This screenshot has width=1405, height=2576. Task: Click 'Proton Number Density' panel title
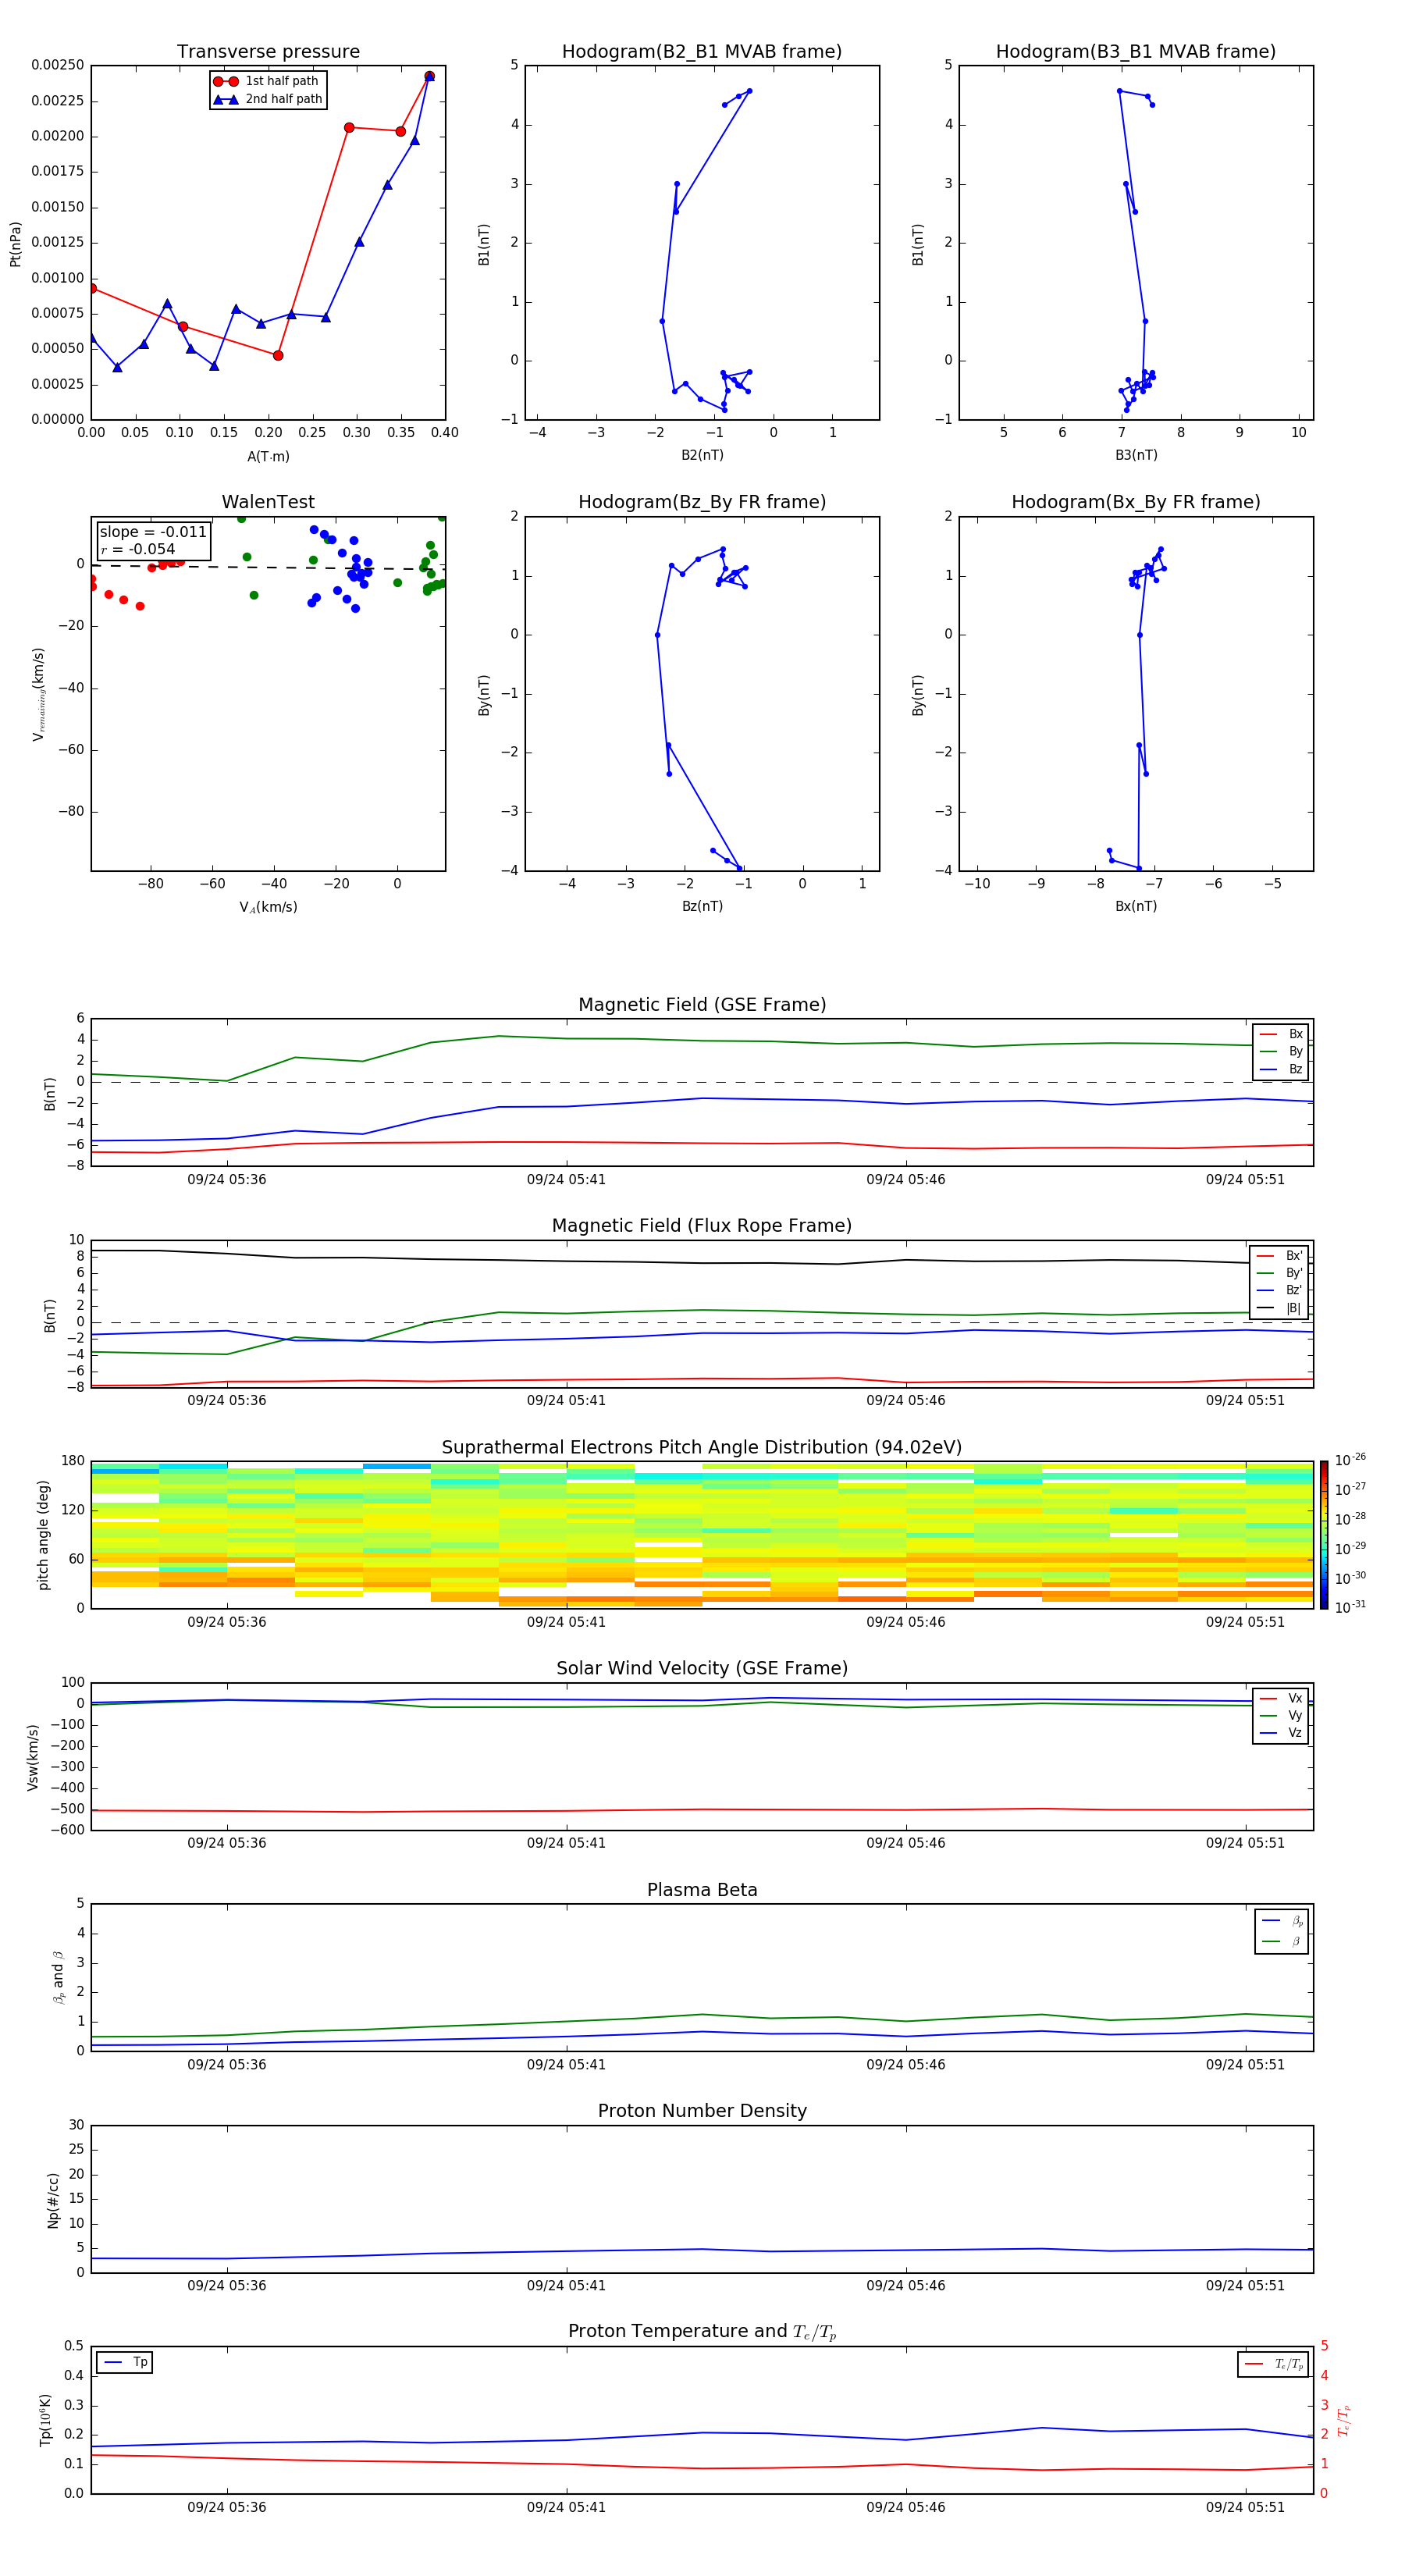(x=702, y=2111)
